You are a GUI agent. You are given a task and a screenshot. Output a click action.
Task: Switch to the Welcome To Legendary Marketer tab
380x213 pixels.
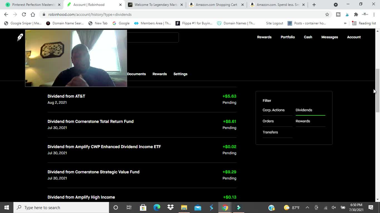pos(156,5)
